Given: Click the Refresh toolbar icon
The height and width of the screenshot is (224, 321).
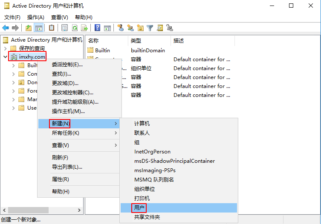Looking at the screenshot, I should 75,28.
